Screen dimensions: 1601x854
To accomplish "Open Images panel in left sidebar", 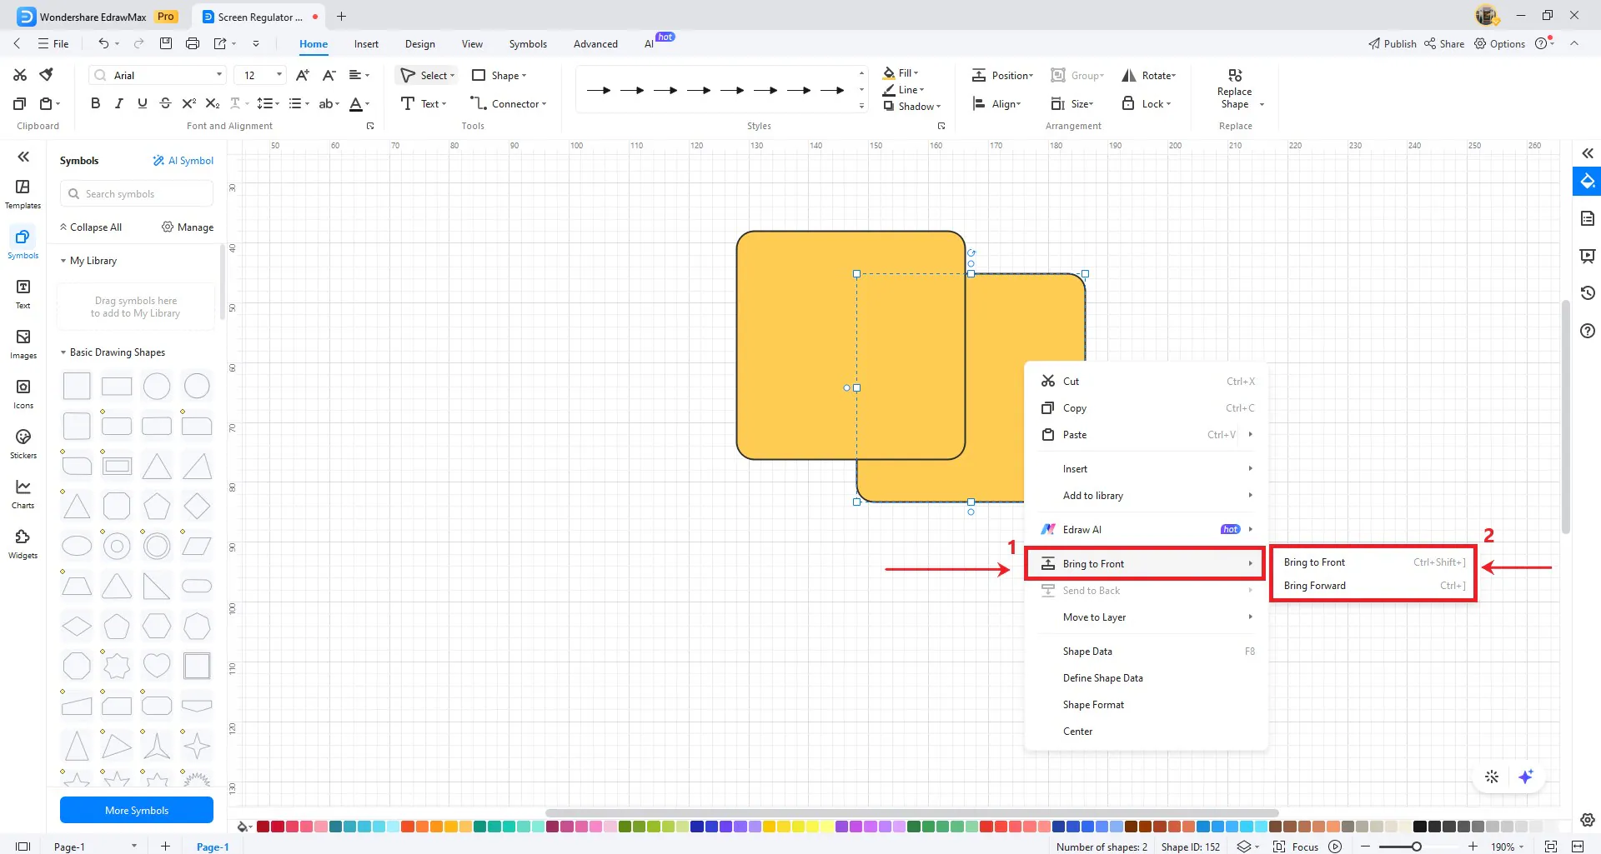I will (x=23, y=343).
